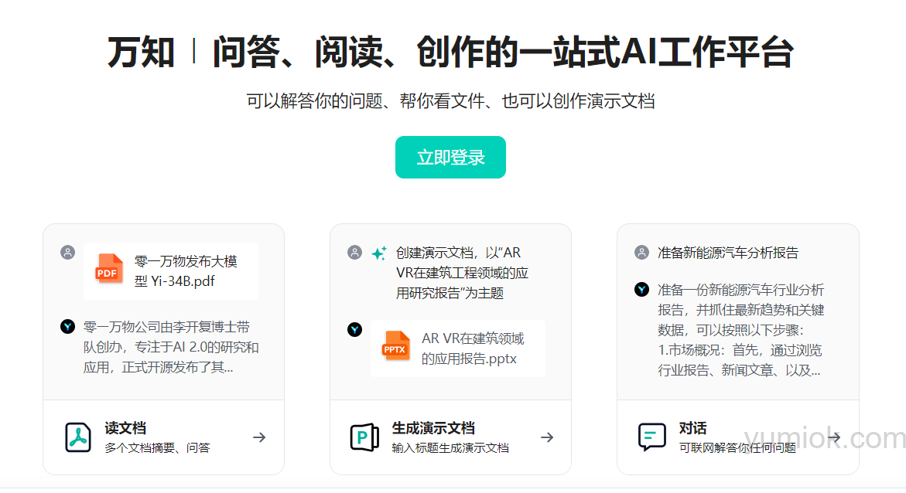Viewport: 906px width, 493px height.
Task: Click the 万知 brand title
Action: click(141, 53)
